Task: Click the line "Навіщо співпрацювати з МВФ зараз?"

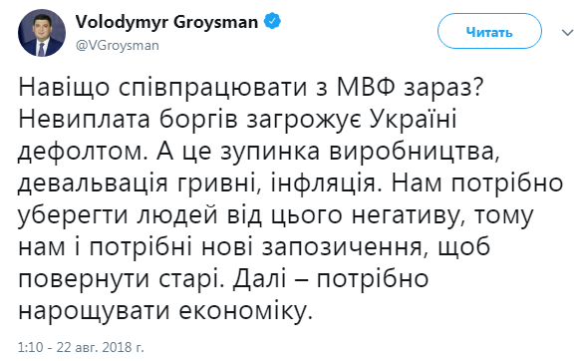Action: 250,88
